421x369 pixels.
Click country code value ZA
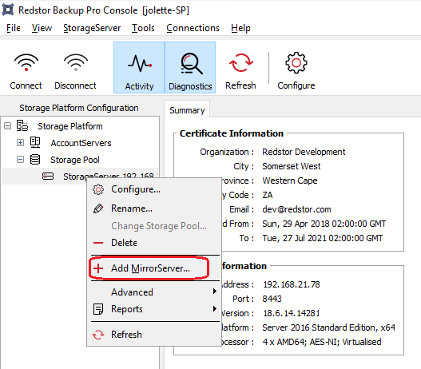pyautogui.click(x=268, y=195)
